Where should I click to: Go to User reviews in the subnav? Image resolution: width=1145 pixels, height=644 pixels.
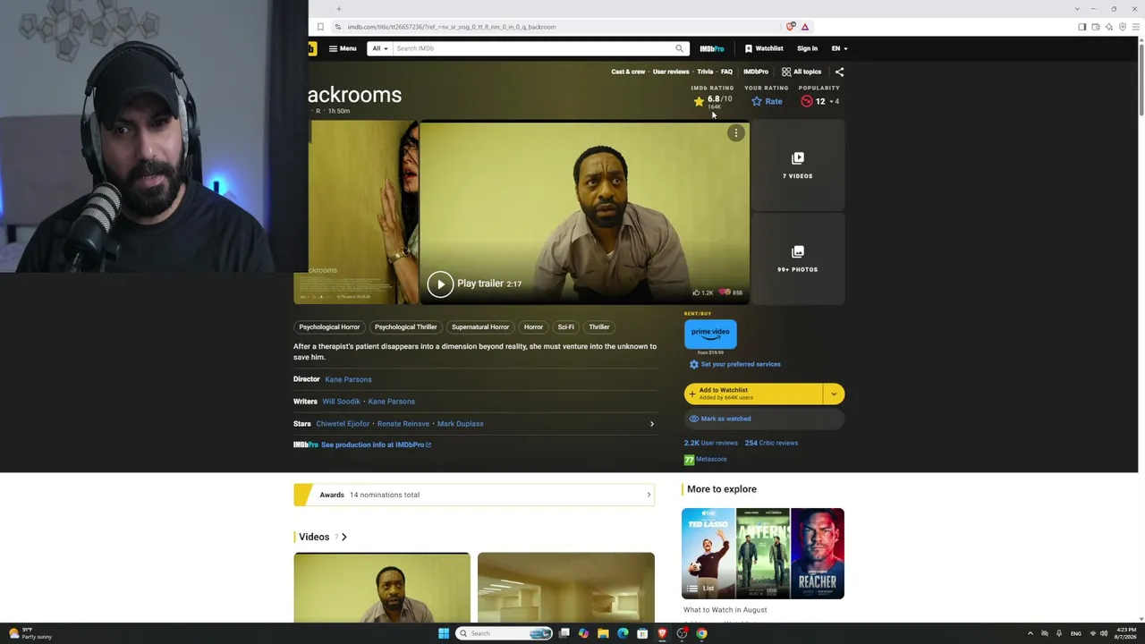tap(671, 72)
